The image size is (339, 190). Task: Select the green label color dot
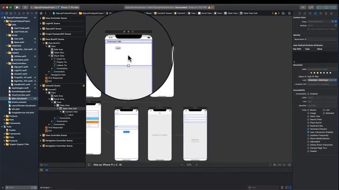321,73
